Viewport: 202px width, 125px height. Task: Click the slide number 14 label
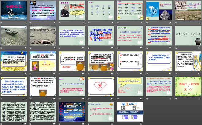tap(200, 48)
